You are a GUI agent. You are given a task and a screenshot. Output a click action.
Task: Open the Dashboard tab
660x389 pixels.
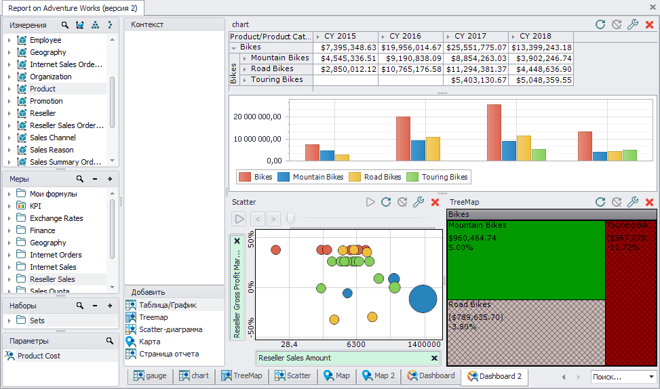click(x=431, y=376)
